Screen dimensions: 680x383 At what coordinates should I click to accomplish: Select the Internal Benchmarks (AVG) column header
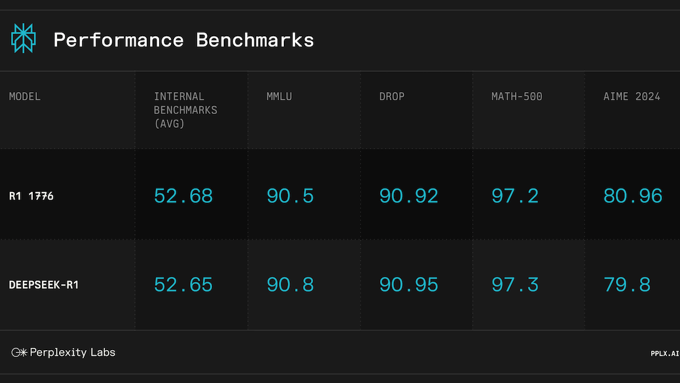pyautogui.click(x=185, y=110)
